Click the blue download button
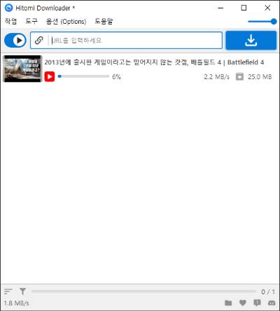The image size is (280, 311). pos(251,41)
